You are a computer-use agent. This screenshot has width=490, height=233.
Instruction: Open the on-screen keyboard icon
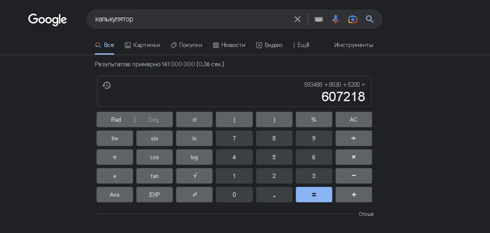coord(318,19)
